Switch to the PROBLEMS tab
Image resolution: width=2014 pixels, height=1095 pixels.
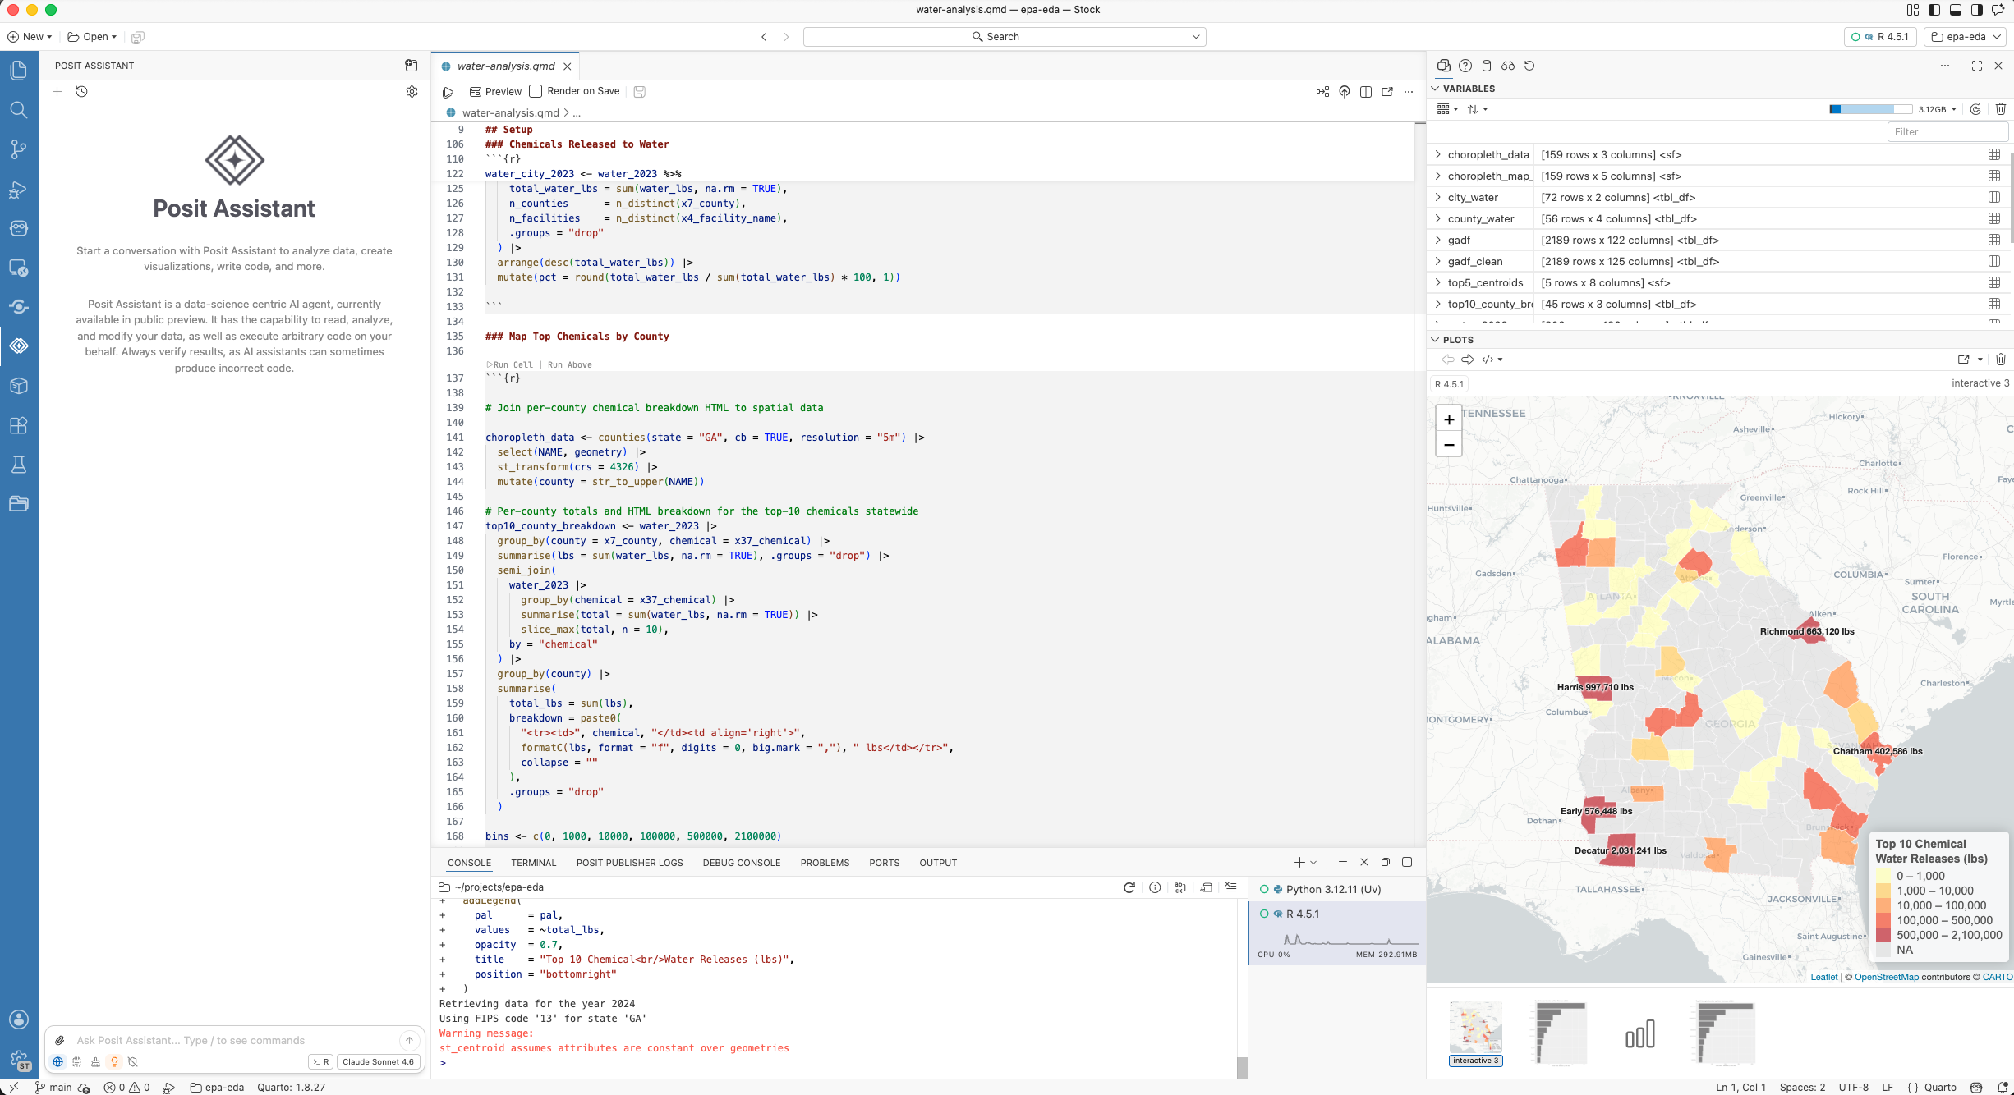pyautogui.click(x=825, y=863)
